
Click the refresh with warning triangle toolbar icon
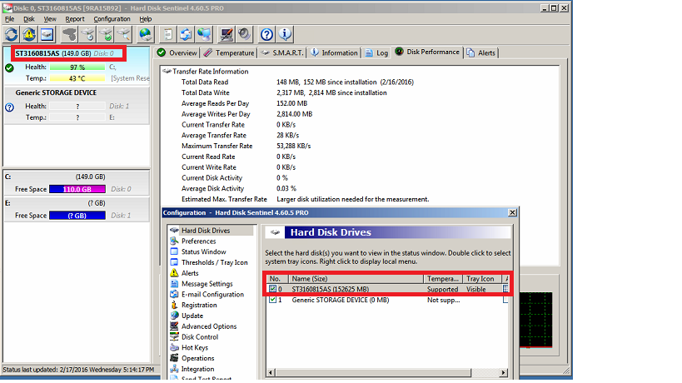[29, 34]
